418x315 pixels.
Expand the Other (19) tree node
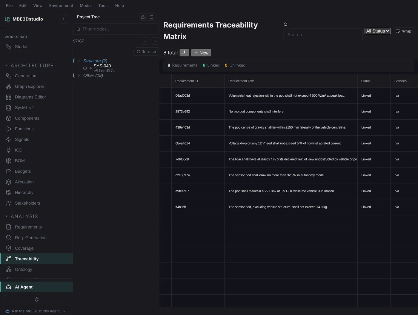pyautogui.click(x=79, y=75)
